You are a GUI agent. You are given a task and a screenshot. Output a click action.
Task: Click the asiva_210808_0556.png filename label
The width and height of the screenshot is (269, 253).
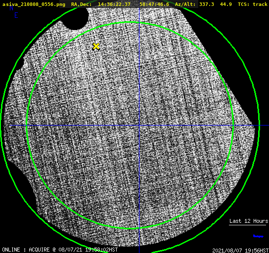(x=34, y=4)
